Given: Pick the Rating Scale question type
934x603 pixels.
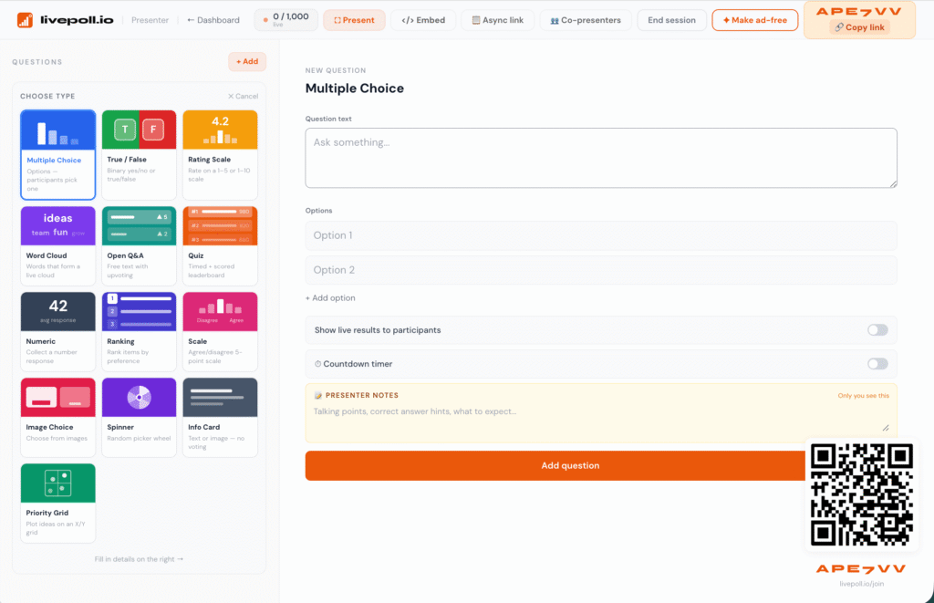Looking at the screenshot, I should [220, 154].
